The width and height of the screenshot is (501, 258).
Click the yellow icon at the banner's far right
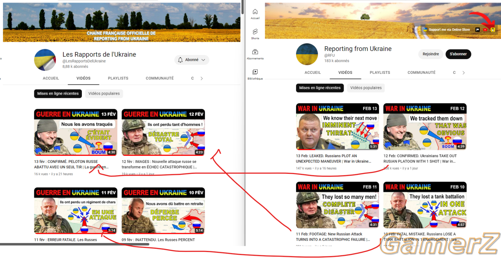click(x=493, y=30)
